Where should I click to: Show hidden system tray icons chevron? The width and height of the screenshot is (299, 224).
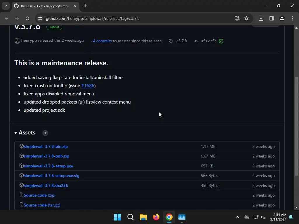pos(237,217)
